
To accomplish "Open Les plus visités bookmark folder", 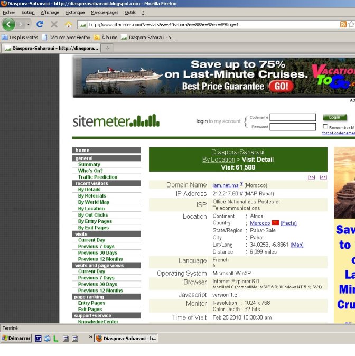I will (20, 38).
